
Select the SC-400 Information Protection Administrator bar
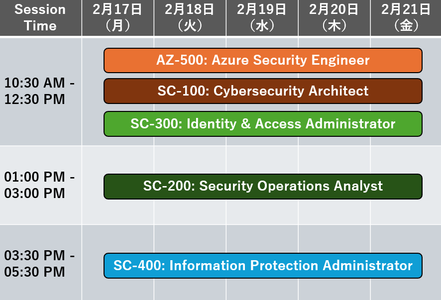click(x=263, y=266)
